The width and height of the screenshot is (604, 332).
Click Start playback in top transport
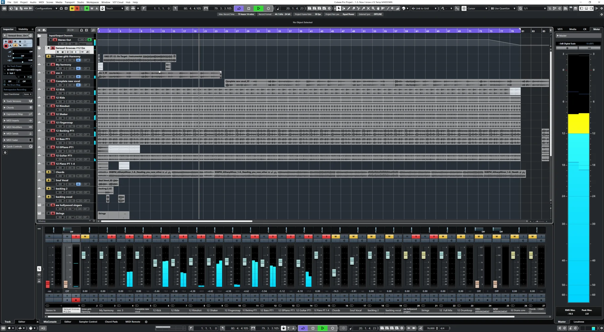pos(258,8)
